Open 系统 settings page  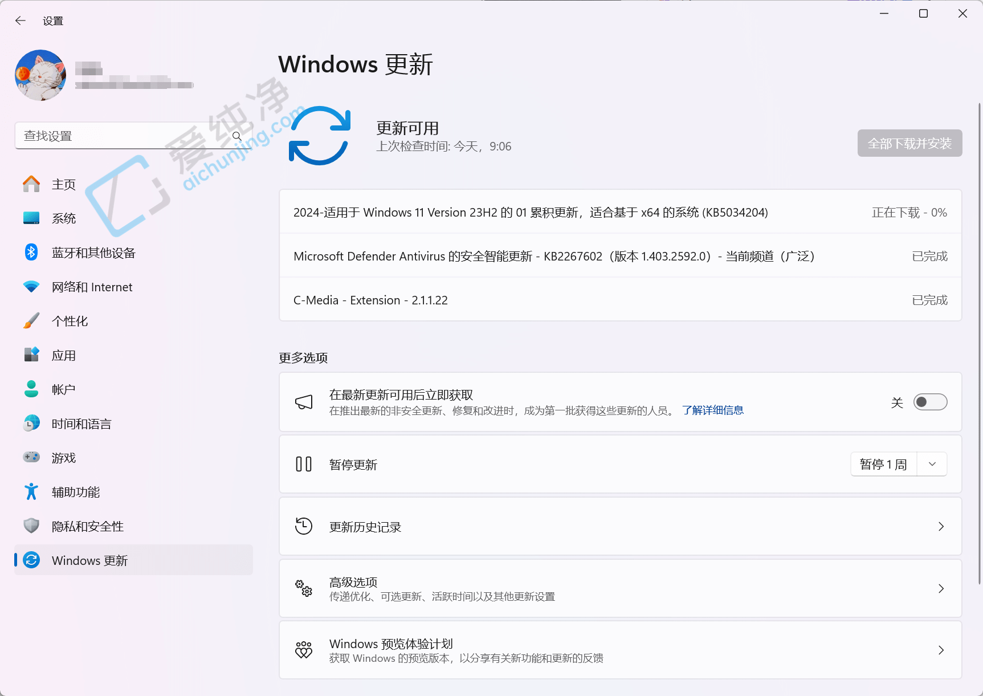pos(133,218)
